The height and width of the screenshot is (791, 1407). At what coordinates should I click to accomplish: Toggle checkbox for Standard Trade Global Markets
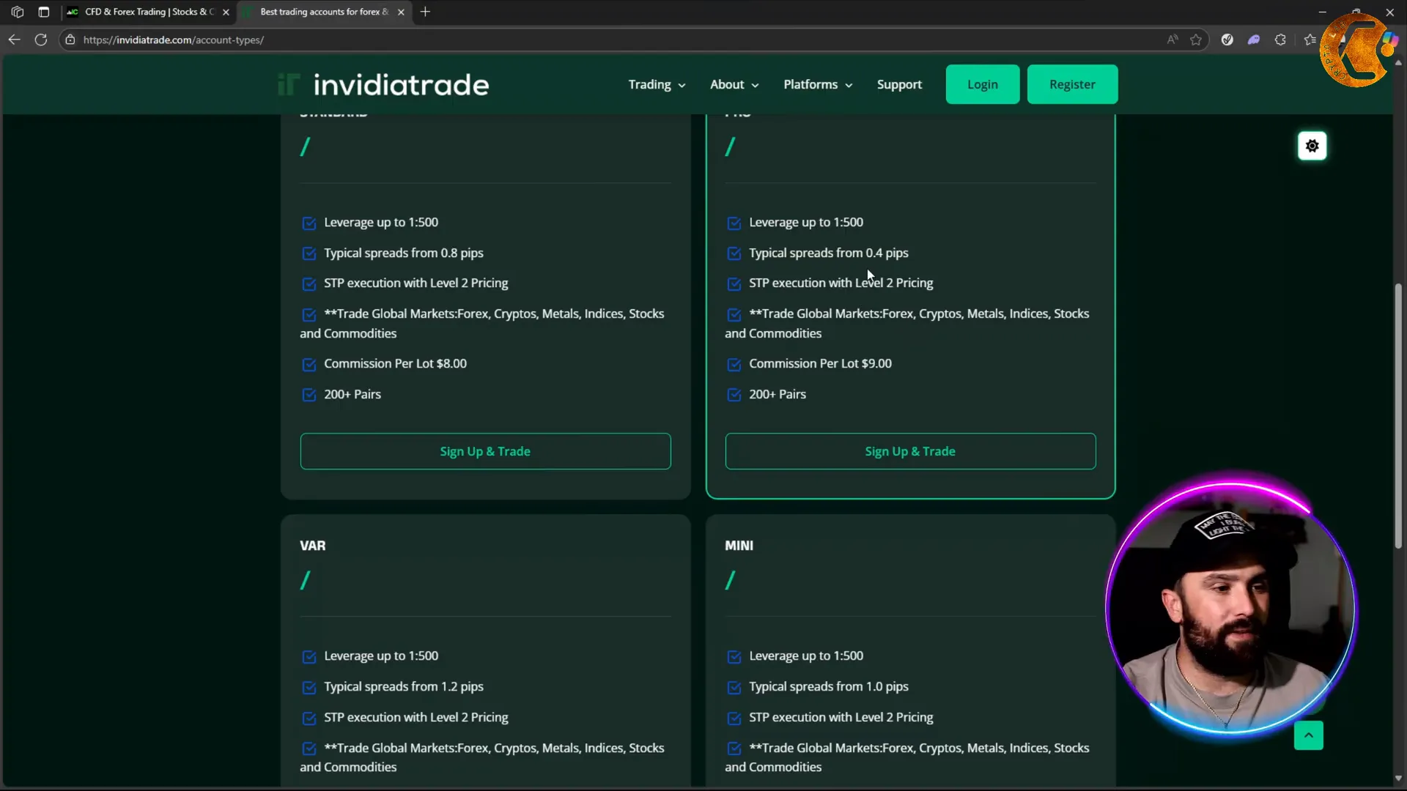309,314
